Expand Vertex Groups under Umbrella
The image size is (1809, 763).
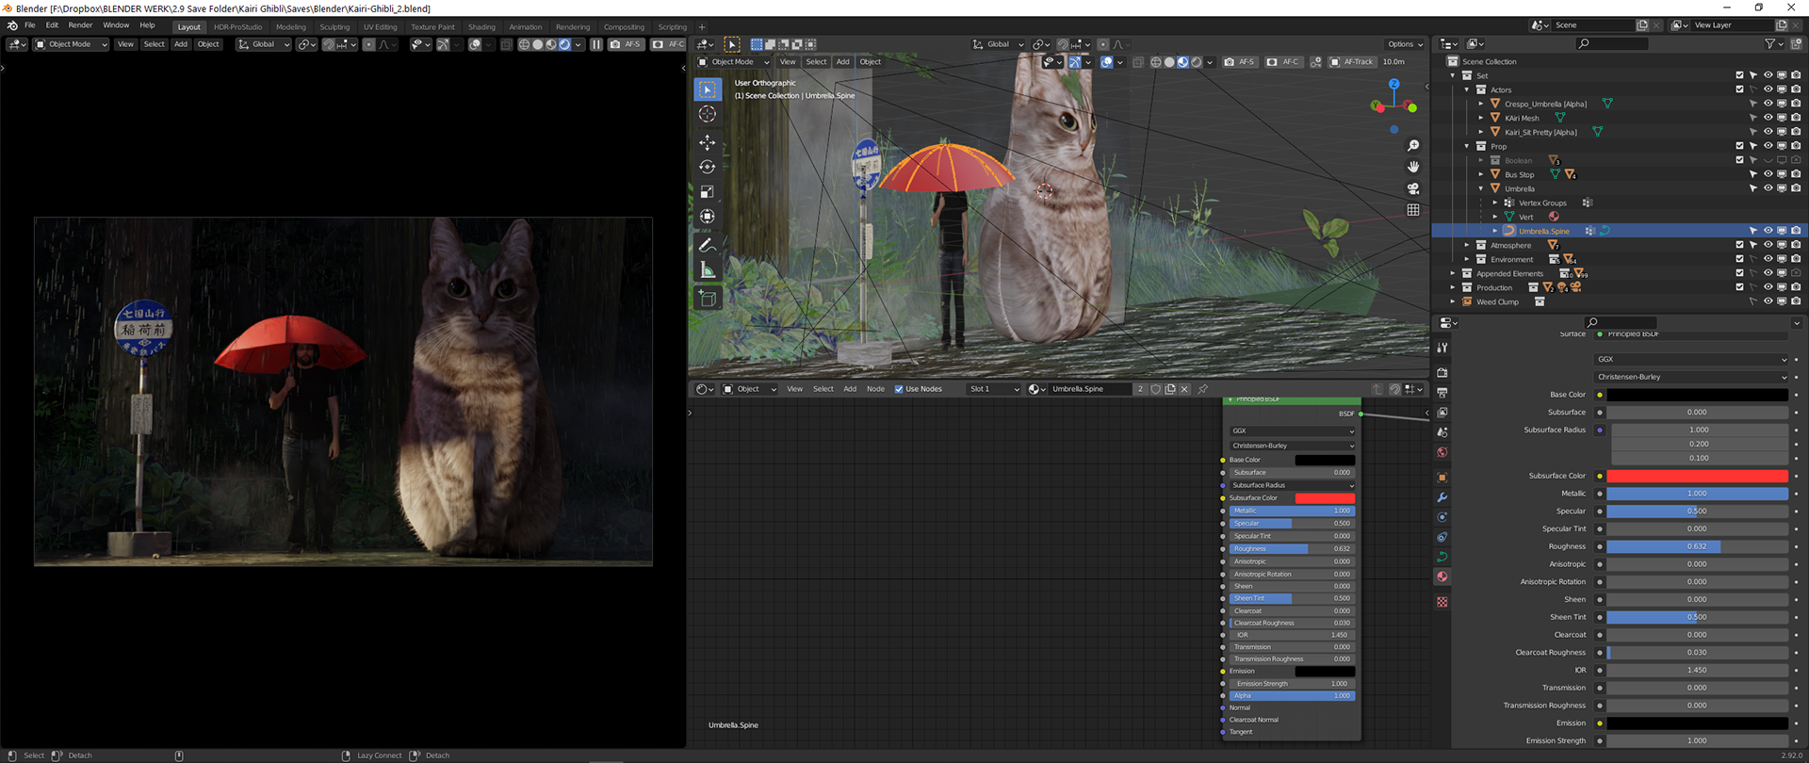(1495, 203)
